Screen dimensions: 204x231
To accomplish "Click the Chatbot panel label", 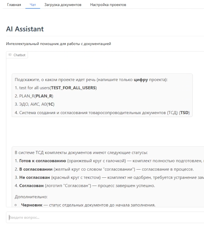I will click(19, 55).
